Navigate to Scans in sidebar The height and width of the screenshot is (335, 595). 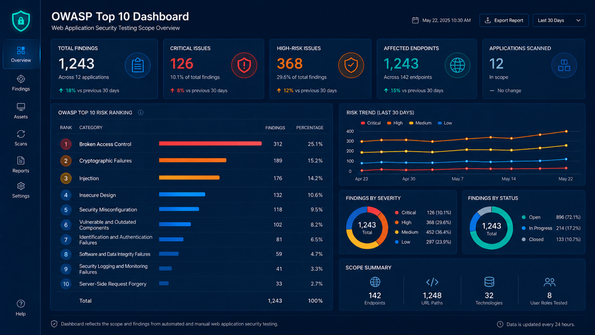pyautogui.click(x=21, y=138)
